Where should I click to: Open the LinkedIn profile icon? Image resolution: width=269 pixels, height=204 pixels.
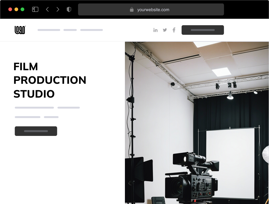click(x=156, y=30)
